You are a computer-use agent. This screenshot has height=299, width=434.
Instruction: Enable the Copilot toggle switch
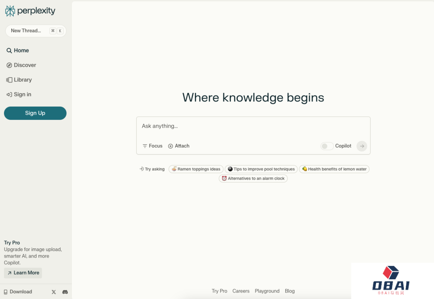click(x=327, y=146)
